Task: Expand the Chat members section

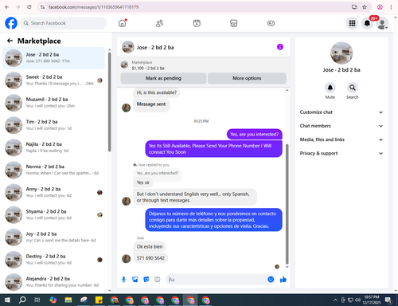Action: [341, 126]
